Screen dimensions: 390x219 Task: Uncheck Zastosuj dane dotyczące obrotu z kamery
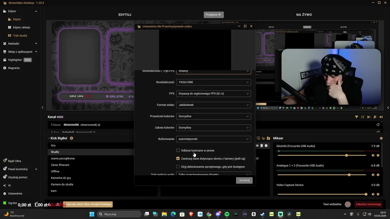[178, 158]
